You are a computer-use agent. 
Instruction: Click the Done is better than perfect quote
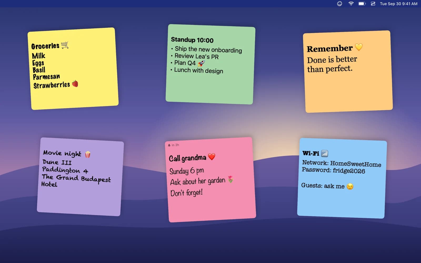pos(332,64)
